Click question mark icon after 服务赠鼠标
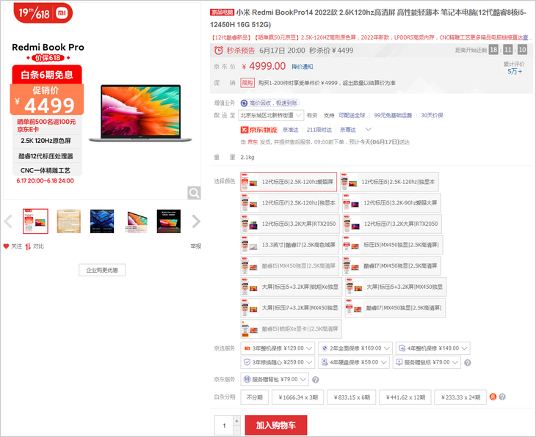The width and height of the screenshot is (536, 437). pos(468,362)
